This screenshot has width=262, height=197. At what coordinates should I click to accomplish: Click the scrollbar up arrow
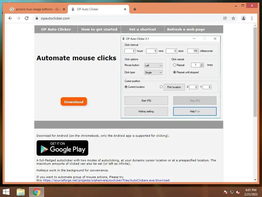point(255,25)
